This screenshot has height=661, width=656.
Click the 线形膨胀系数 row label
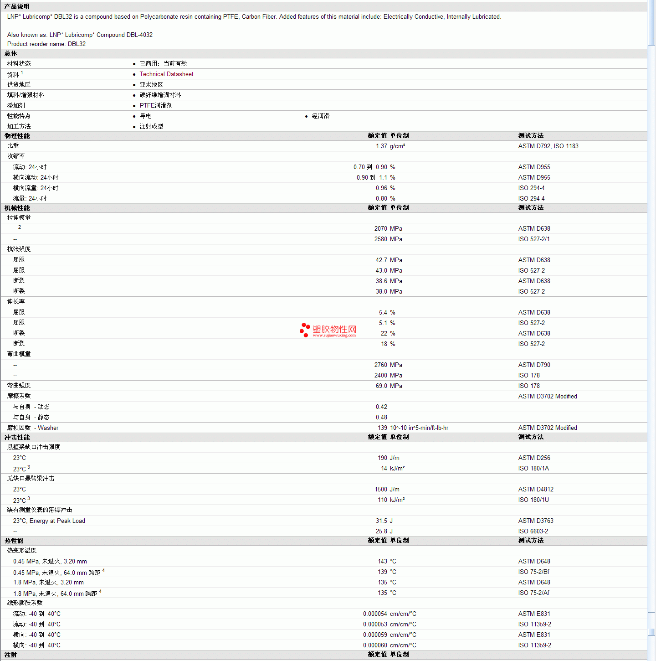[25, 603]
